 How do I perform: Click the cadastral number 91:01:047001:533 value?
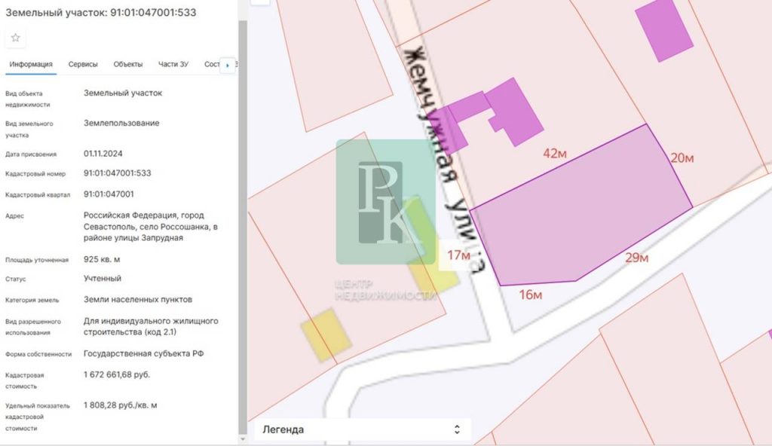click(117, 173)
